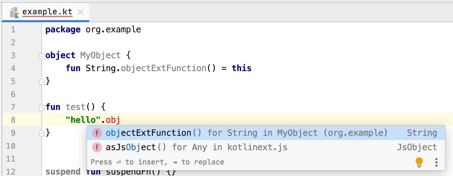Click fold end marker on line 9
Image resolution: width=453 pixels, height=176 pixels.
(x=41, y=133)
